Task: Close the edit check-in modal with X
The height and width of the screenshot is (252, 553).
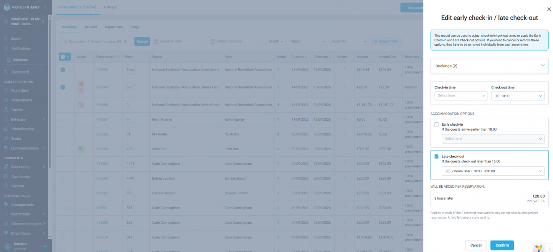Action: 548,9
